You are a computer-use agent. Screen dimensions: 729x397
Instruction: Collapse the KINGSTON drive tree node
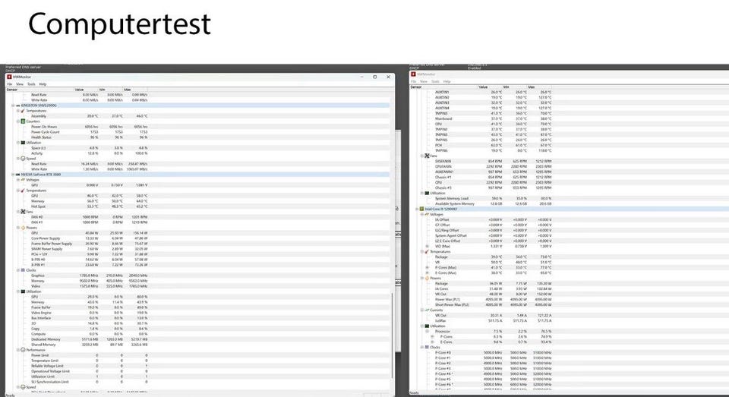pos(13,106)
